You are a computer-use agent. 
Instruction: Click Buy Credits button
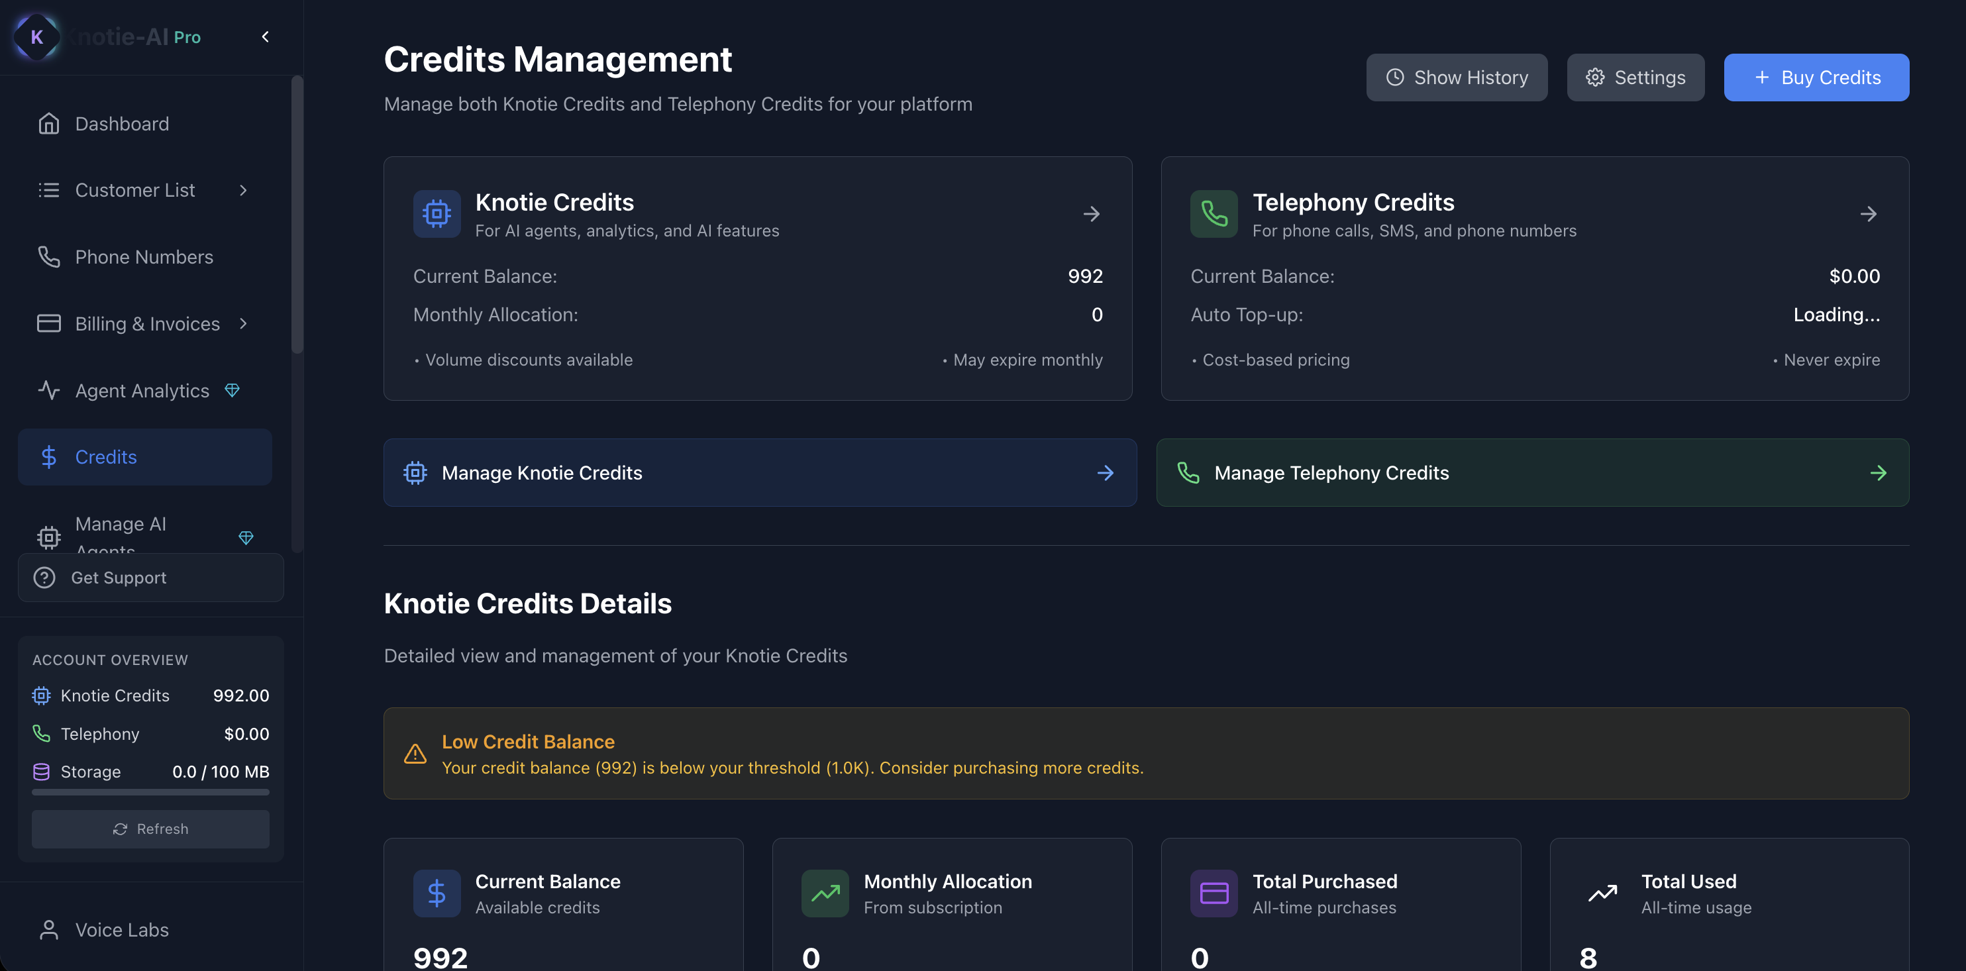(1816, 77)
